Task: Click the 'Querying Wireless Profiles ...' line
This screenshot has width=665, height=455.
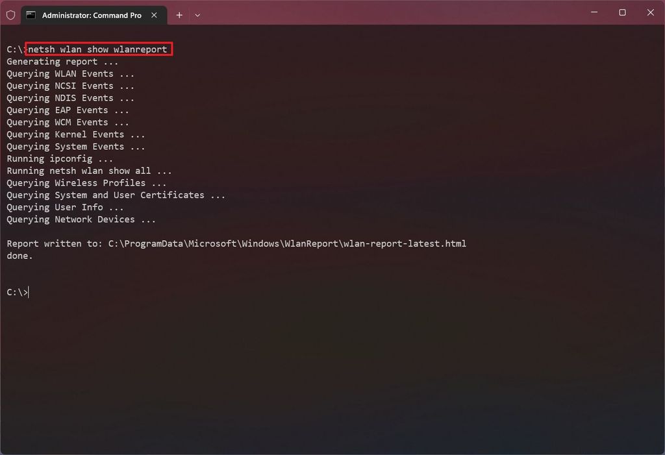Action: [81, 182]
